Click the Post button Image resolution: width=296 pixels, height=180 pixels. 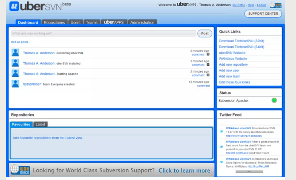[205, 34]
